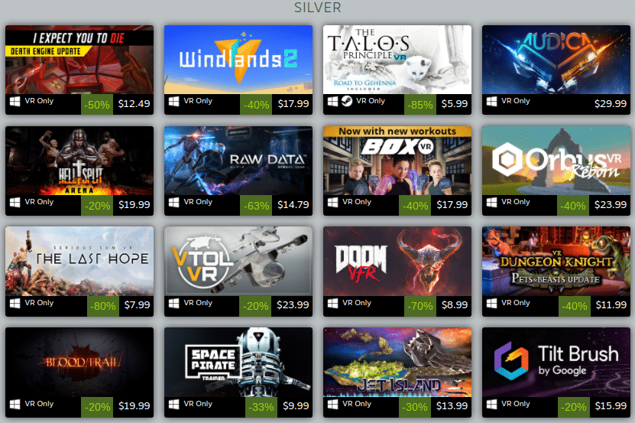Click the $14.79 price on Raw Data

tap(293, 205)
